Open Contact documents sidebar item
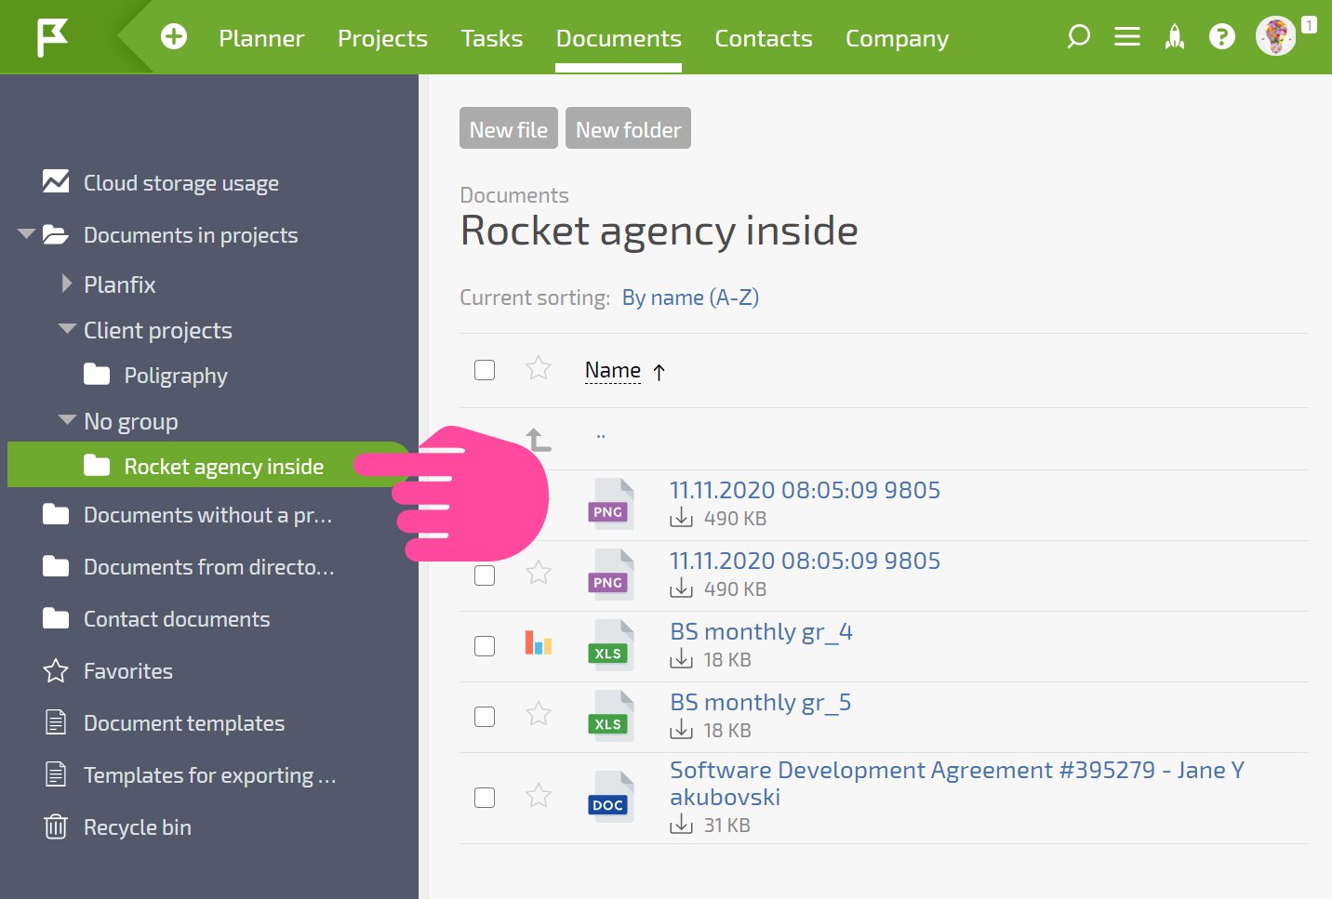This screenshot has width=1332, height=899. (x=177, y=619)
